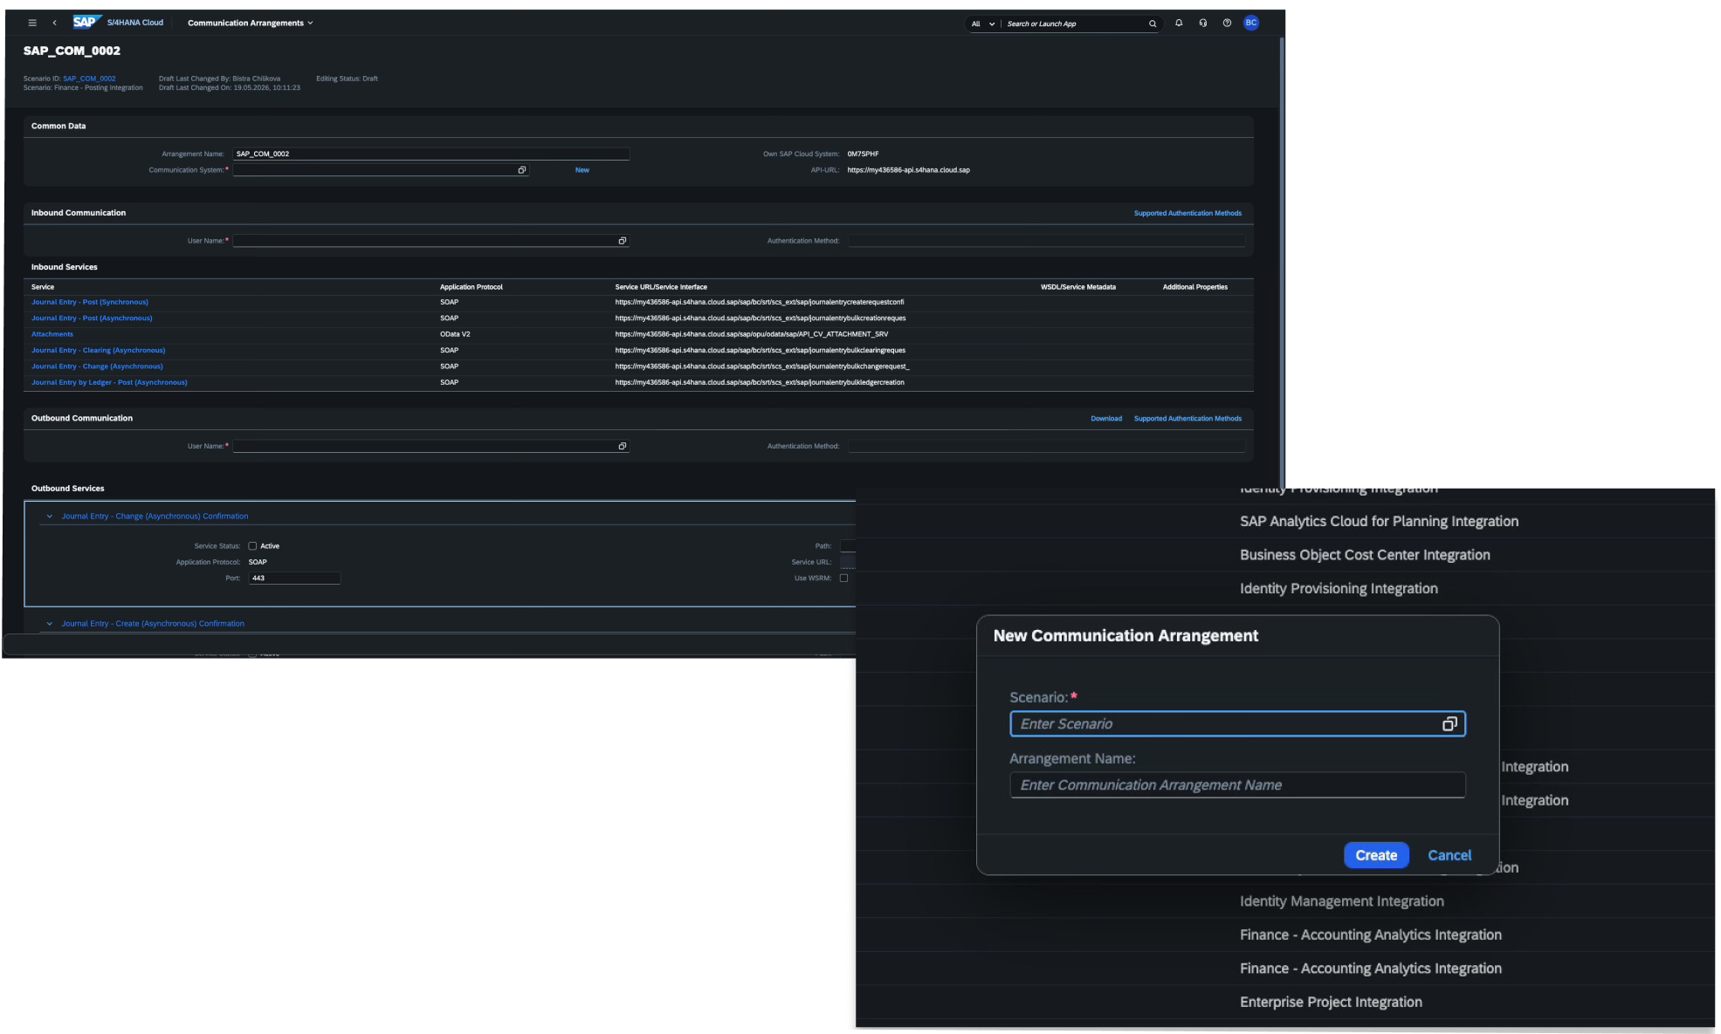Screen dimensions: 1721x1034
Task: Click the outbound Authentication Method field
Action: click(x=1046, y=446)
